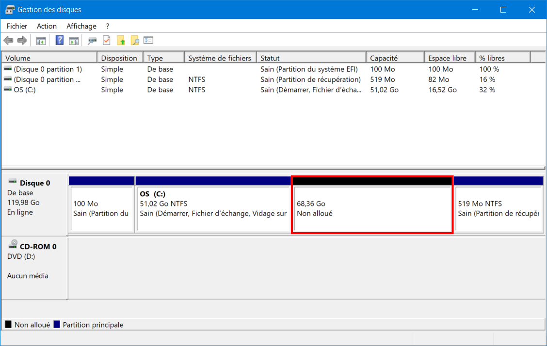Open the view settings checklist icon
Screen dimensions: 547x346
(148, 40)
